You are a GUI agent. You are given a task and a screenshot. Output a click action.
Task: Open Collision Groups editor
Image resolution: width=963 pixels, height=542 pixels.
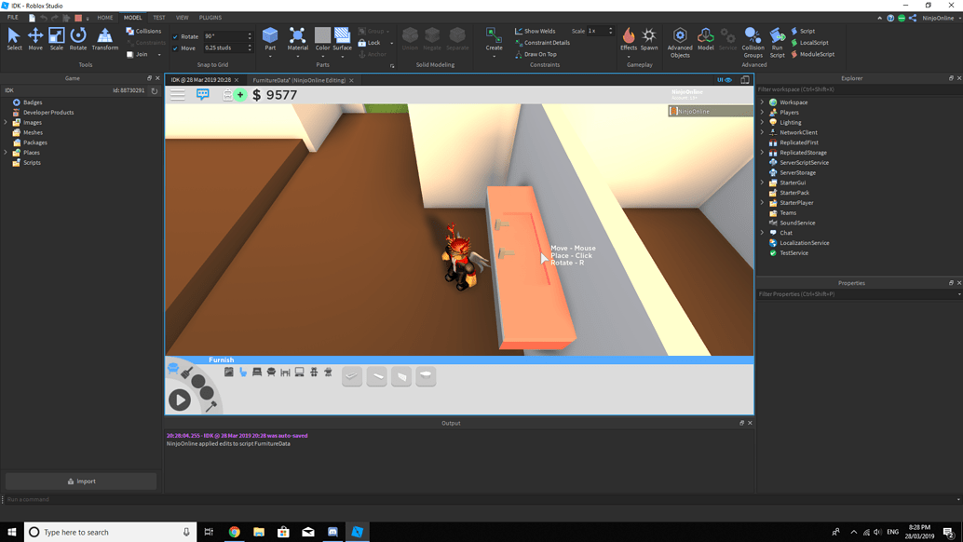click(753, 42)
